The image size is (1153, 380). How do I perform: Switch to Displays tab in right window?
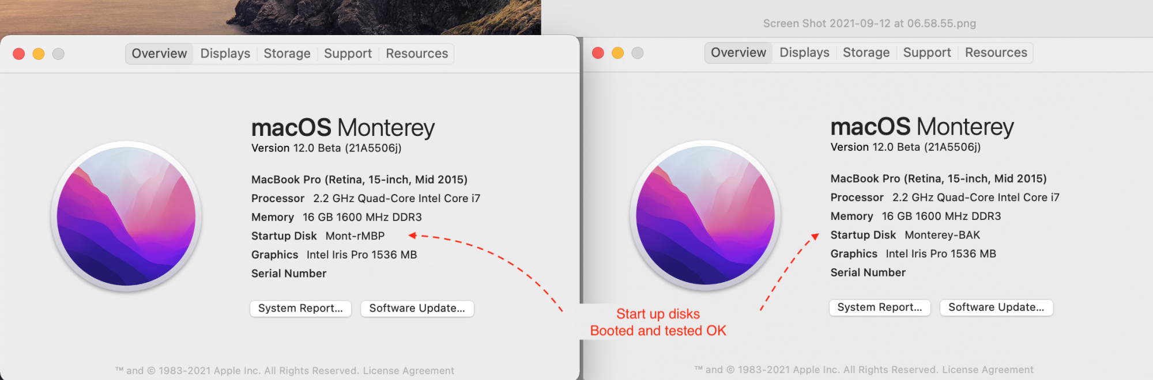pyautogui.click(x=804, y=52)
